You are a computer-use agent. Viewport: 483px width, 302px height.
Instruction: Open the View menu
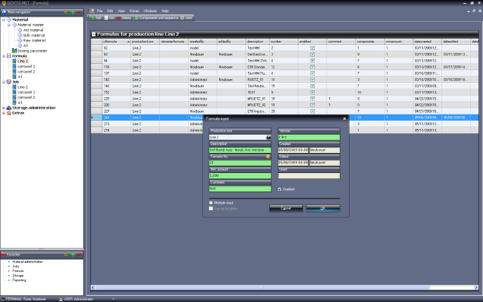121,11
